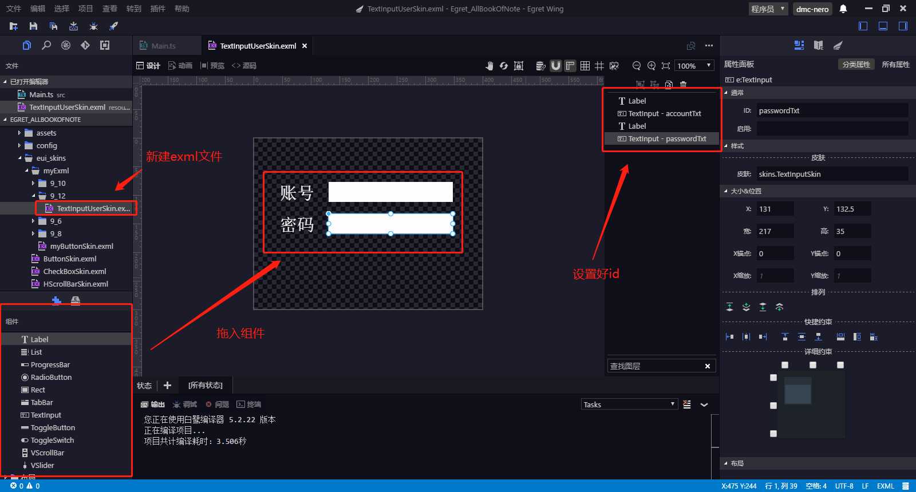Image resolution: width=916 pixels, height=492 pixels.
Task: Click the lock layout icon in design toolbar
Action: click(519, 66)
